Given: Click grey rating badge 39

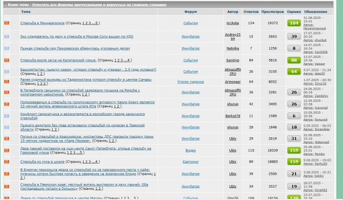Looking at the screenshot, I should click(294, 36).
